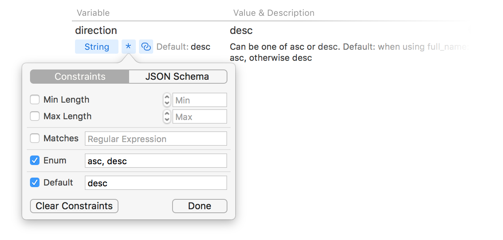Screen dimensions: 503x240
Task: Click the Max Length stepper down arrow
Action: [x=167, y=119]
